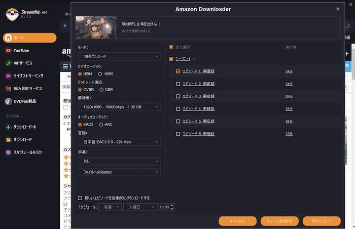Open the YouTube sidebar icon
The width and height of the screenshot is (355, 229).
click(8, 51)
